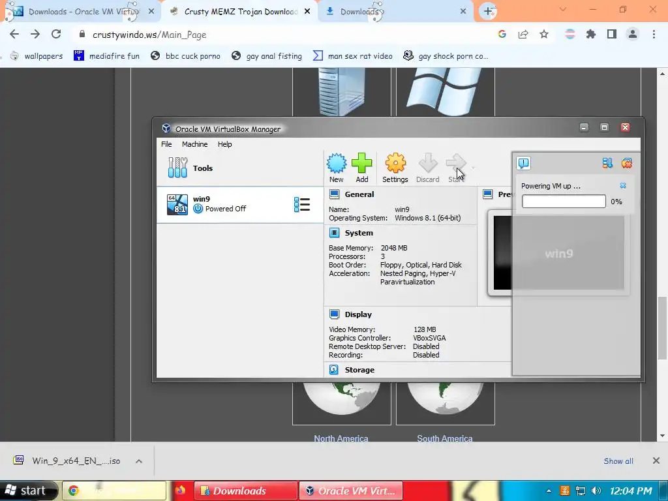
Task: Close the Chrome downloads bar
Action: [656, 461]
